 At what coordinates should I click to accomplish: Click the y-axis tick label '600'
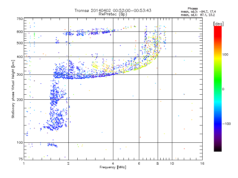click(20, 32)
